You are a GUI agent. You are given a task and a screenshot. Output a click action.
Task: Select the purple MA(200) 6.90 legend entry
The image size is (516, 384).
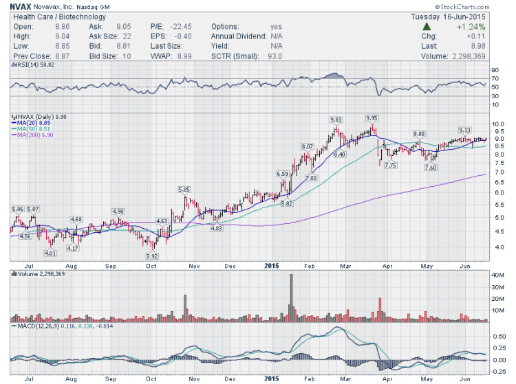[x=32, y=135]
